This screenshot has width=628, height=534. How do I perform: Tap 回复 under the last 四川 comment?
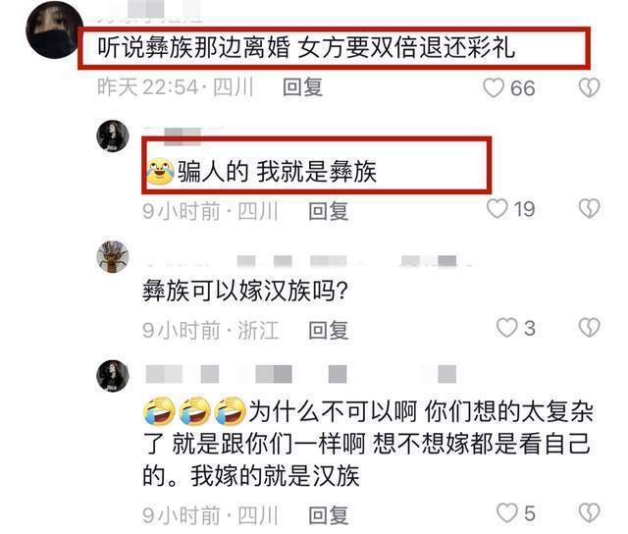coord(328,515)
